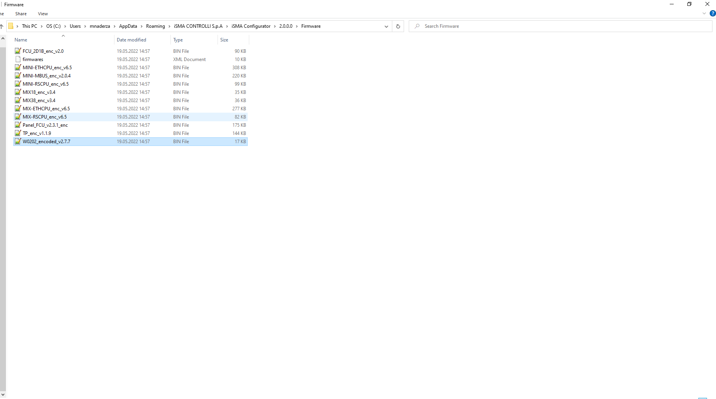The image size is (716, 399).
Task: Select the Panel_FCU_v2.3.1_enc file icon
Action: pos(18,125)
